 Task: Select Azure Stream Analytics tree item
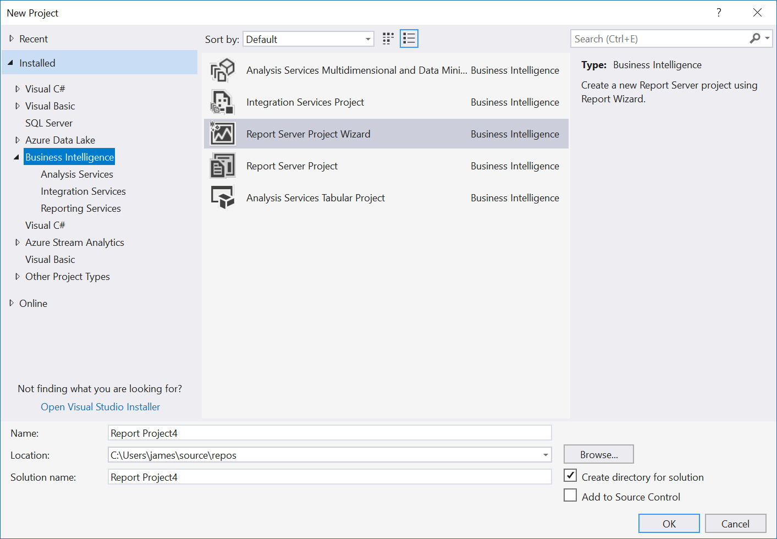[x=75, y=243]
